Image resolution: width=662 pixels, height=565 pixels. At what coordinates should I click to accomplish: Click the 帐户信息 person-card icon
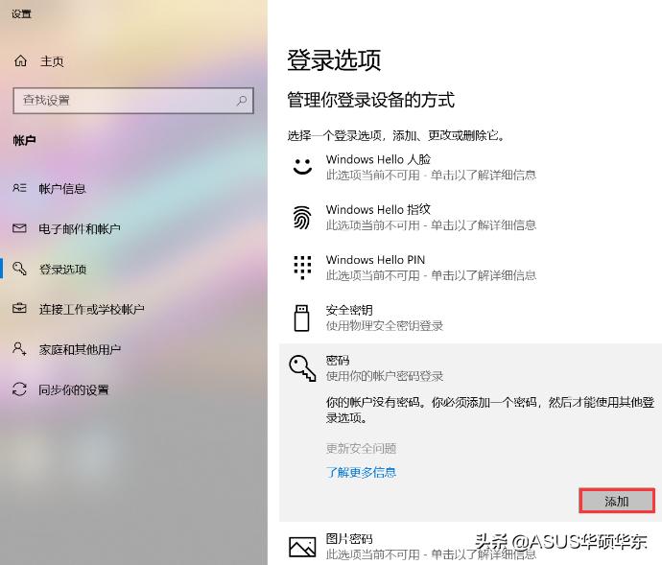pyautogui.click(x=19, y=188)
